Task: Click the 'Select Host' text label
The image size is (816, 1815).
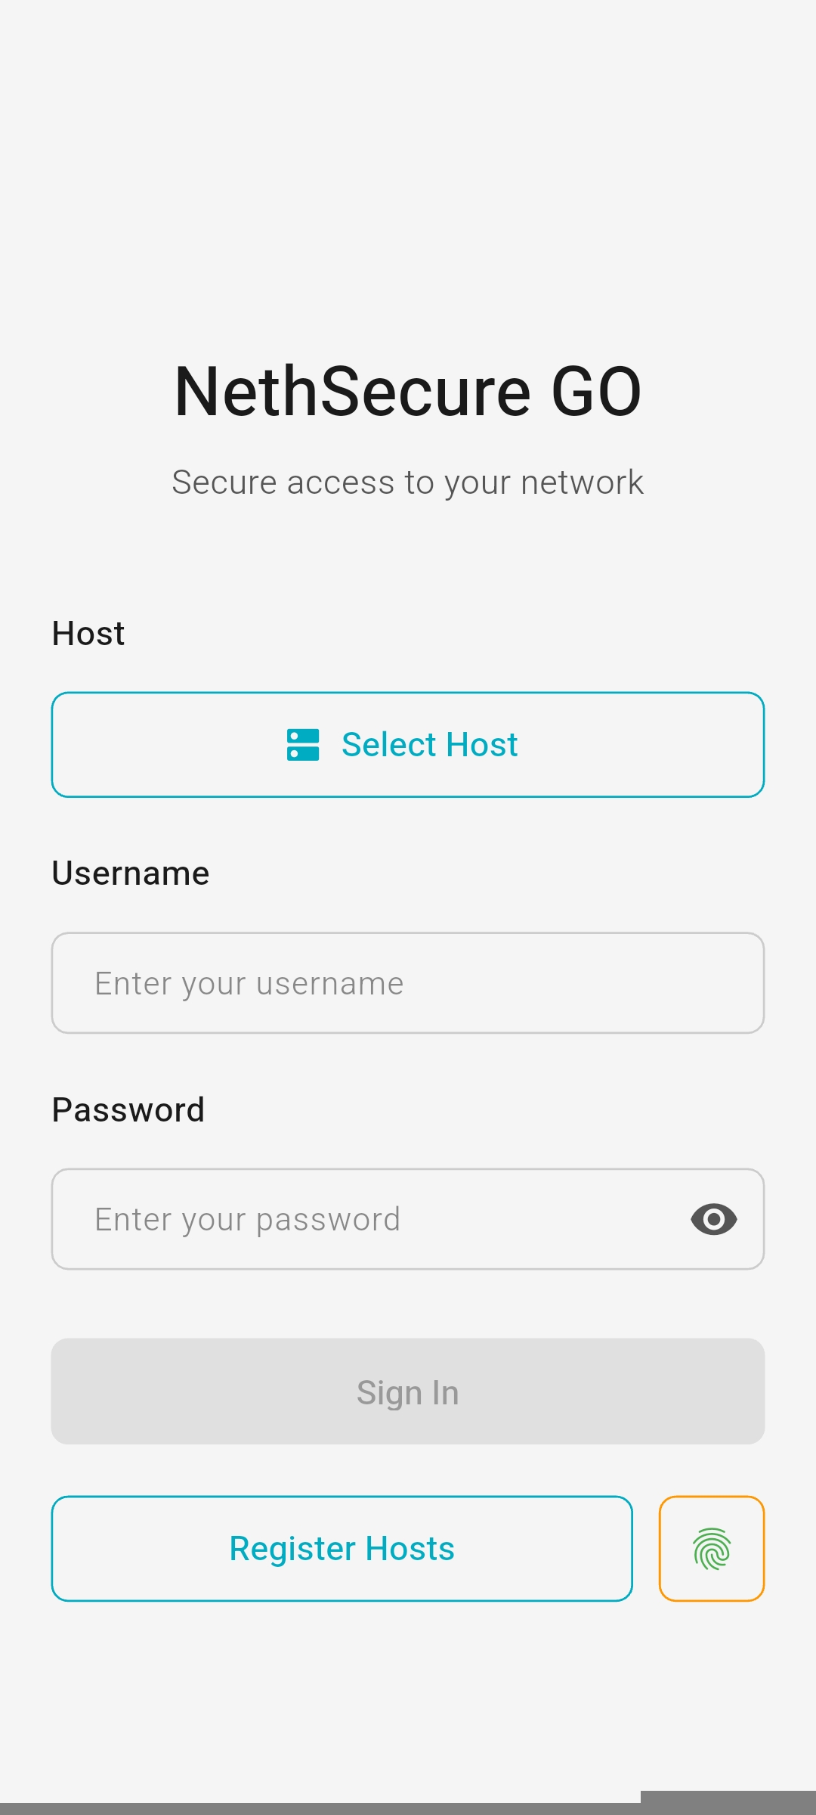Action: click(x=429, y=745)
